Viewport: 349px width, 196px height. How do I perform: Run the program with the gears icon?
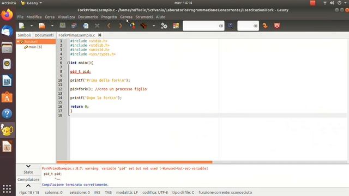164,26
